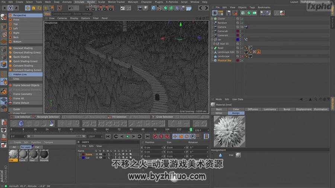The image size is (335, 188).
Task: Click Frame Selected Objects
Action: click(26, 85)
